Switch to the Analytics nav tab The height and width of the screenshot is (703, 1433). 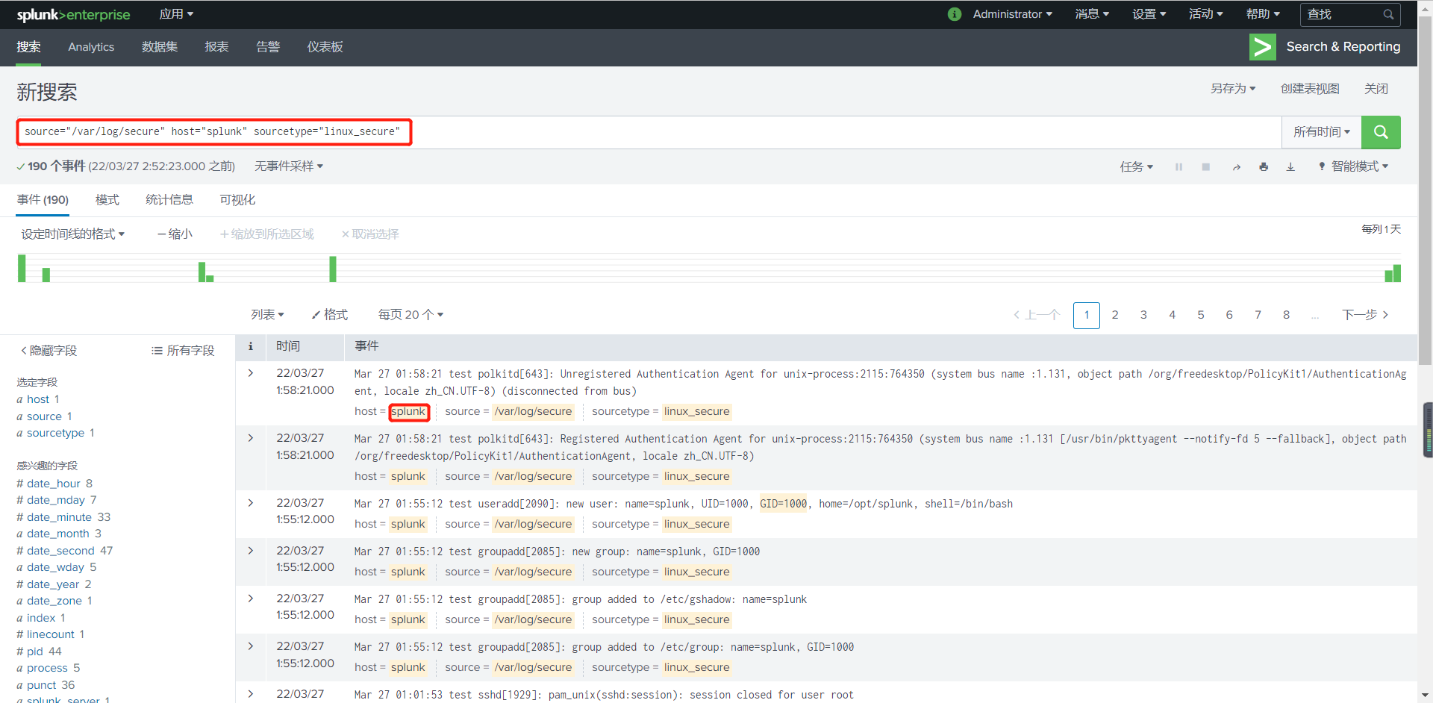(91, 47)
